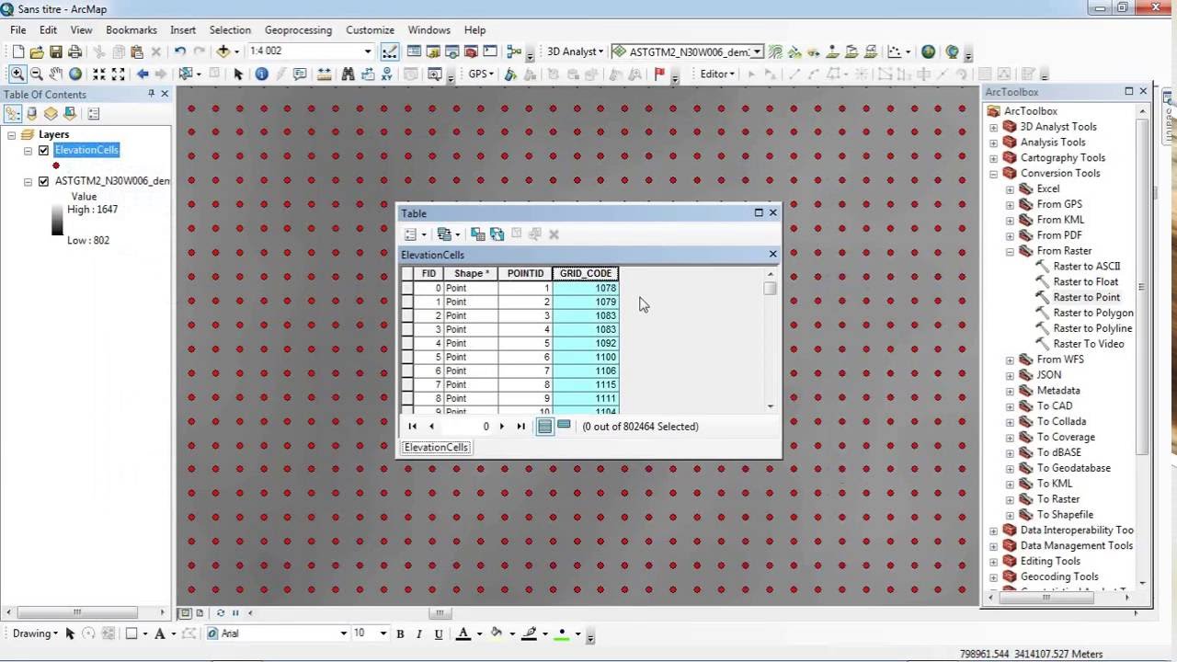Open the 3D Analyst dropdown menu
The height and width of the screenshot is (662, 1177).
[x=575, y=51]
